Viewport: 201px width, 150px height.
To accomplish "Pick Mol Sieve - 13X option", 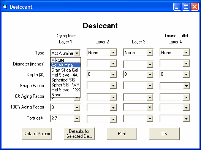I will [x=65, y=90].
